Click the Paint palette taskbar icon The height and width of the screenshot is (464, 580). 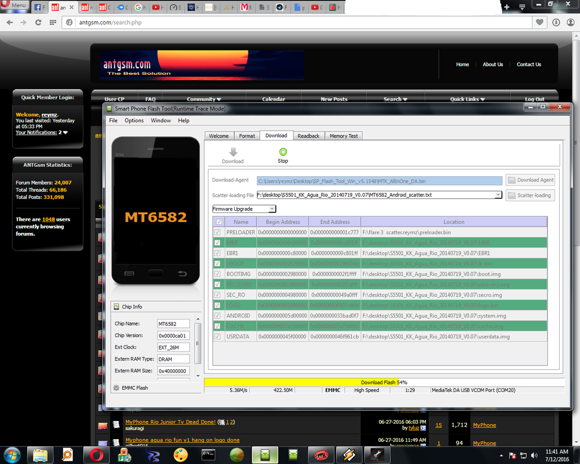(180, 454)
